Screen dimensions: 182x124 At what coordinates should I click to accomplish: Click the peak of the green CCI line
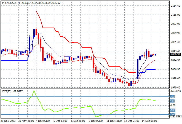pos(34,91)
